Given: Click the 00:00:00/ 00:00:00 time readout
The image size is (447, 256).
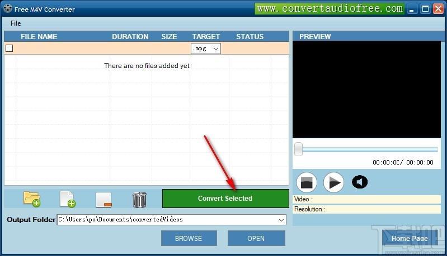Looking at the screenshot, I should [403, 162].
